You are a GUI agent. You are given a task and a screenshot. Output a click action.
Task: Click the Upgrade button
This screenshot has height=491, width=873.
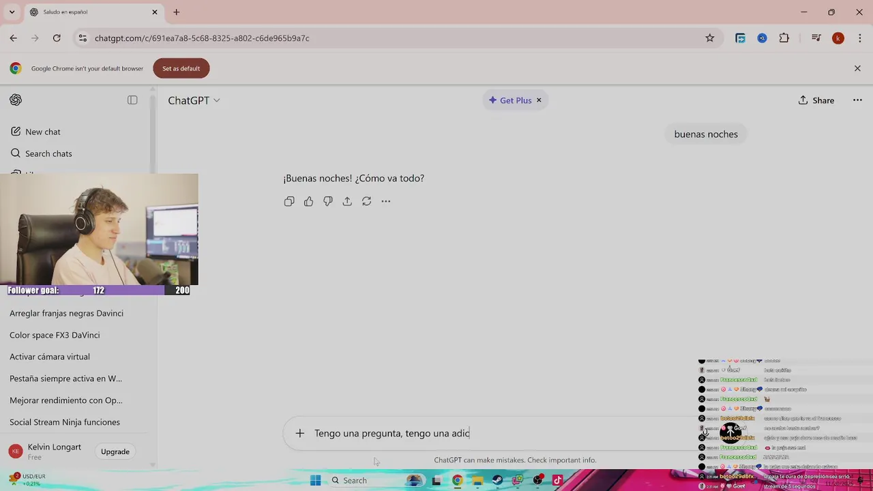(115, 451)
